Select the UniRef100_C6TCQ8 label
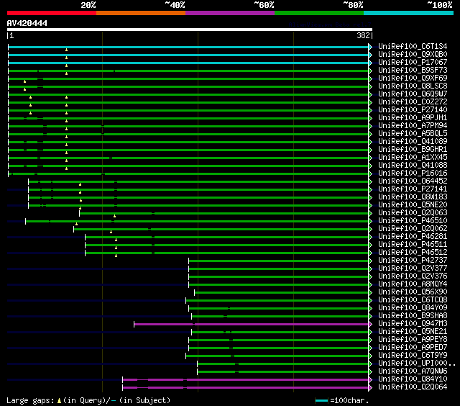 click(413, 300)
